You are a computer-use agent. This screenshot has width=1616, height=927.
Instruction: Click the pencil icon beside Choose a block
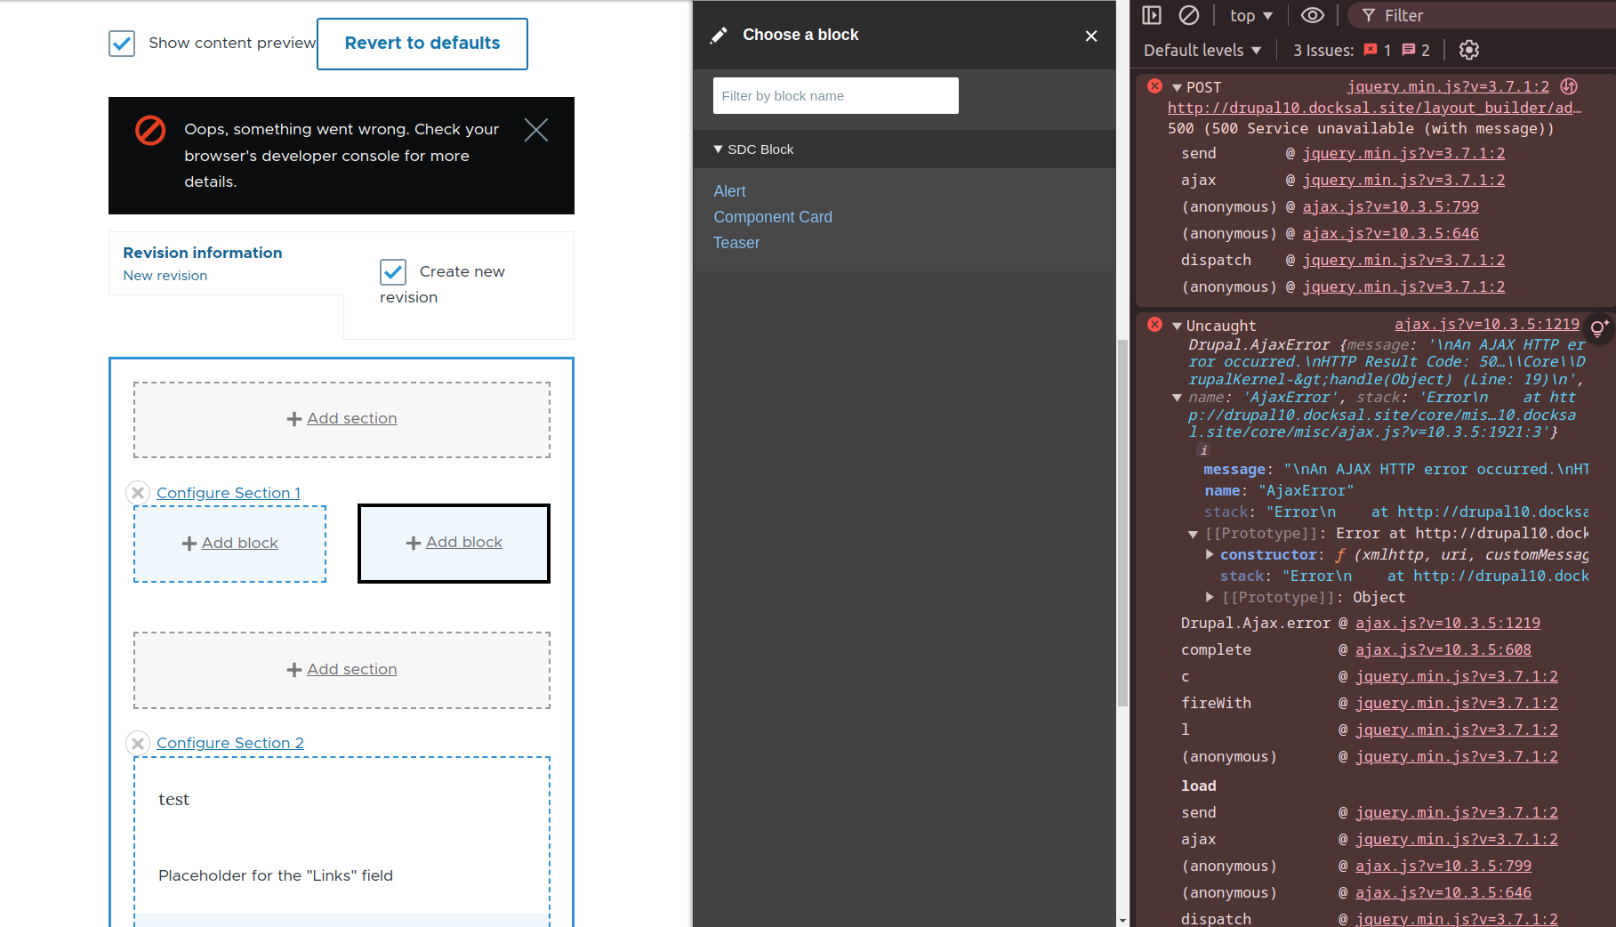pyautogui.click(x=720, y=35)
